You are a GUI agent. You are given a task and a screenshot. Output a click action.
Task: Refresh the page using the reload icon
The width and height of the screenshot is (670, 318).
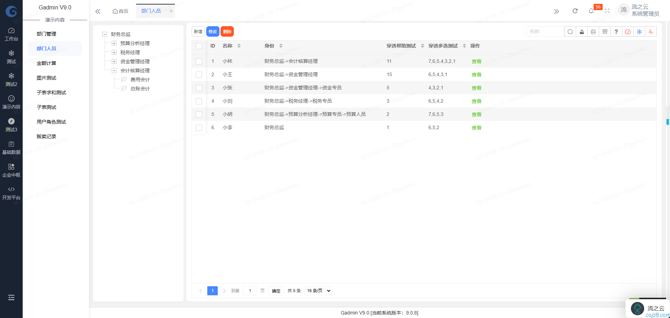(575, 11)
